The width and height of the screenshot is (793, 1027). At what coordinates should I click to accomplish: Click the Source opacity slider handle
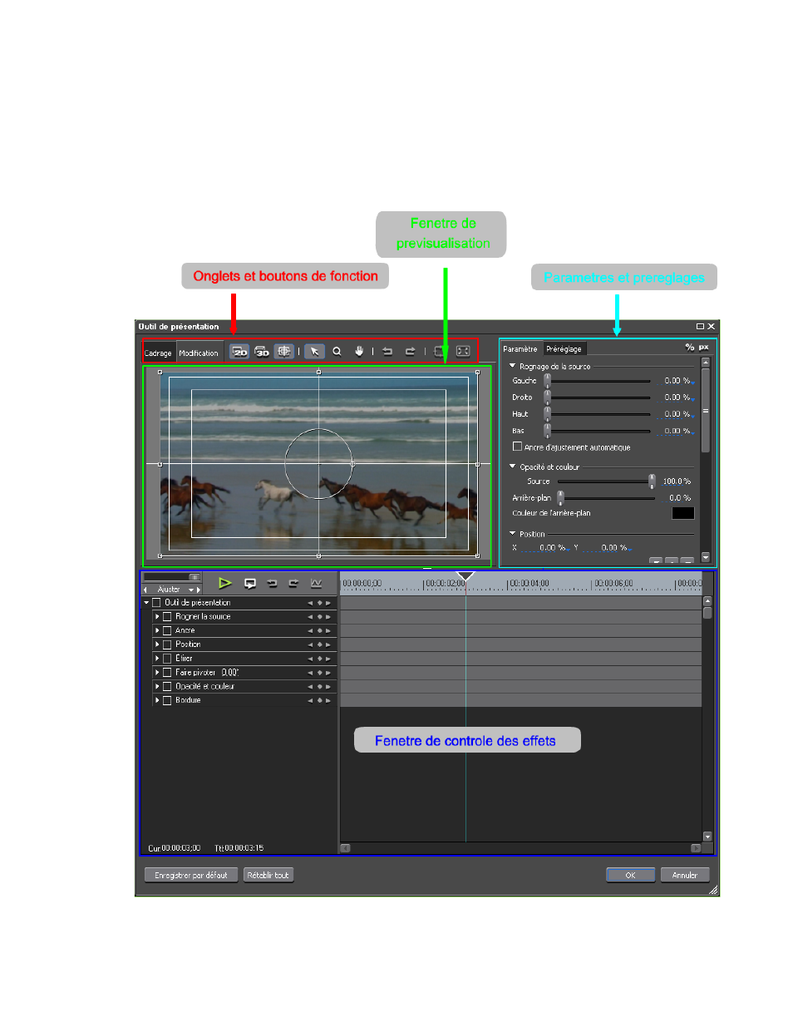tap(652, 481)
